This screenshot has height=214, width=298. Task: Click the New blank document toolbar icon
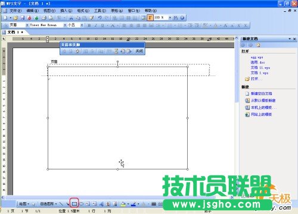tap(5, 18)
